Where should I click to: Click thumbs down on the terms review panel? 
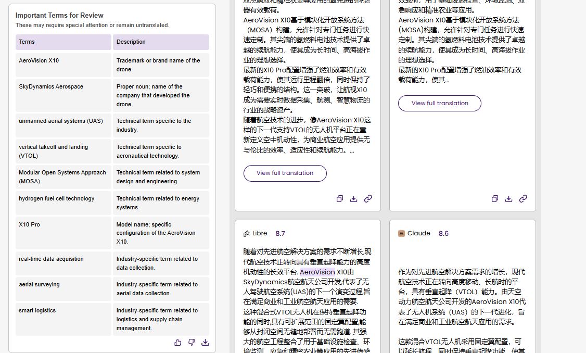[192, 342]
